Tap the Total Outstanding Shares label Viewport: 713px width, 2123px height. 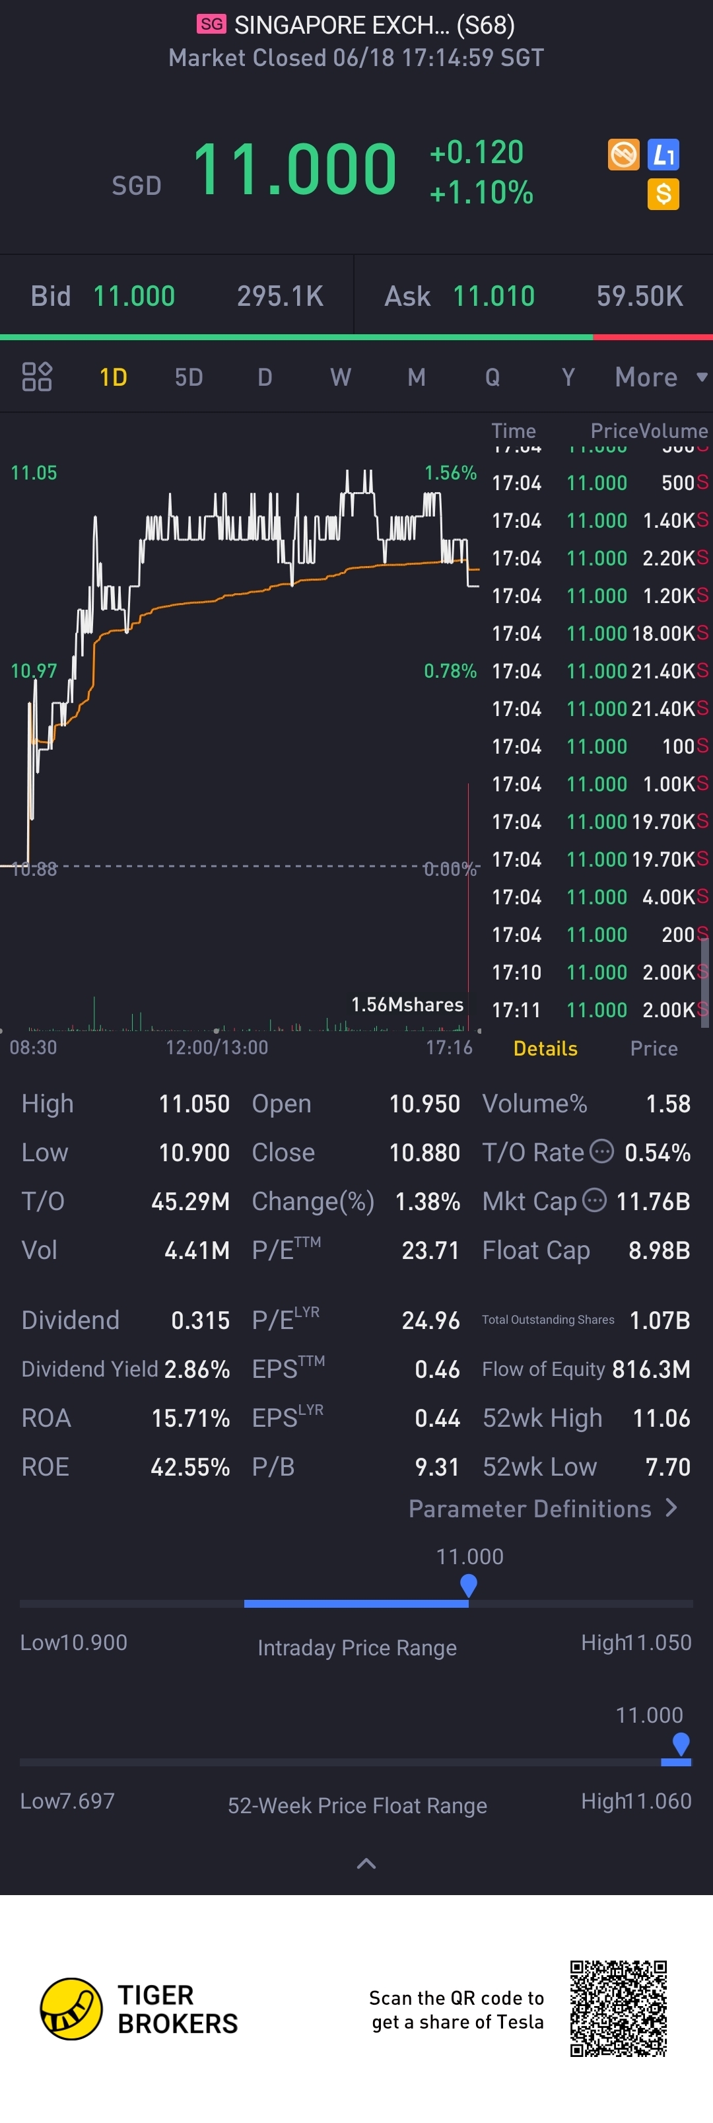coord(549,1320)
